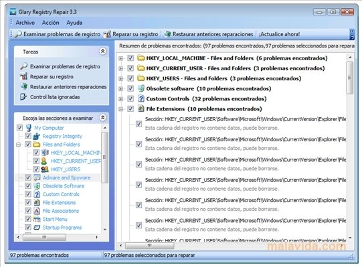Click Restaurar anteriores reparaciones task link

point(68,87)
